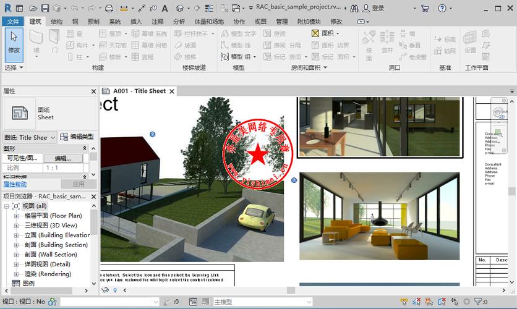The image size is (517, 309).
Task: Click the 编辑... button for visibility/graphics
Action: (x=62, y=158)
